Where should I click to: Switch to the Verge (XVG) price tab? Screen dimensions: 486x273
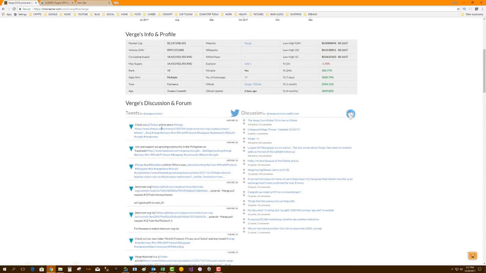20,3
